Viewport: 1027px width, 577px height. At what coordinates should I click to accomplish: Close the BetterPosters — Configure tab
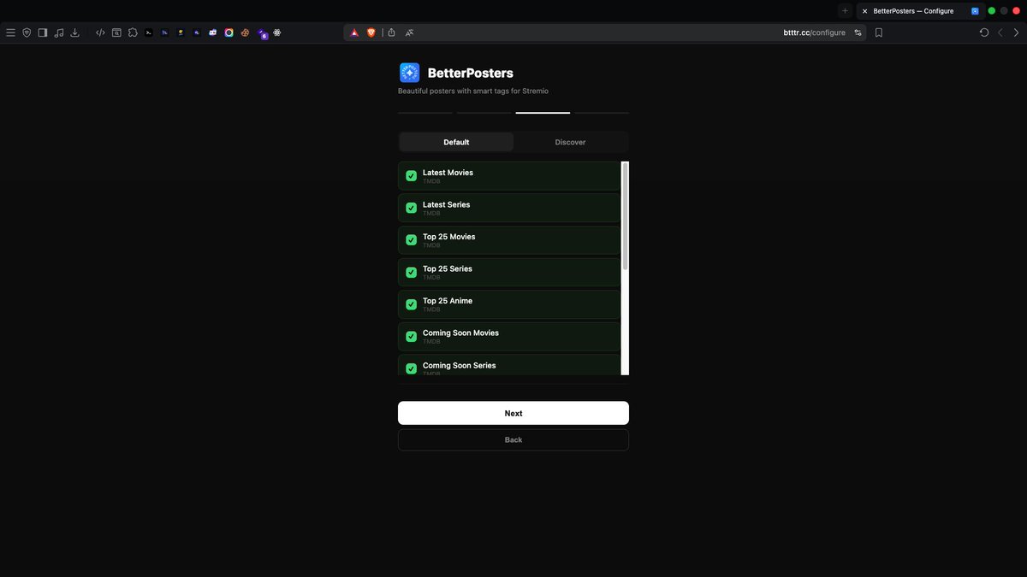click(x=864, y=11)
